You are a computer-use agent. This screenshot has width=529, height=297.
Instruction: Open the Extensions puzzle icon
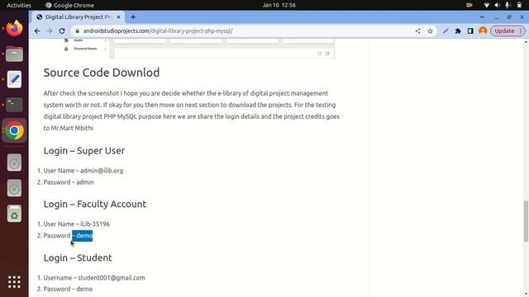point(458,31)
